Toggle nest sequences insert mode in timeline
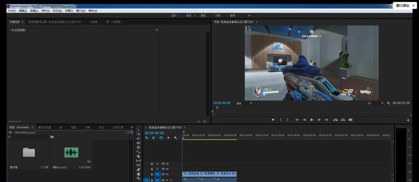 tap(146, 138)
